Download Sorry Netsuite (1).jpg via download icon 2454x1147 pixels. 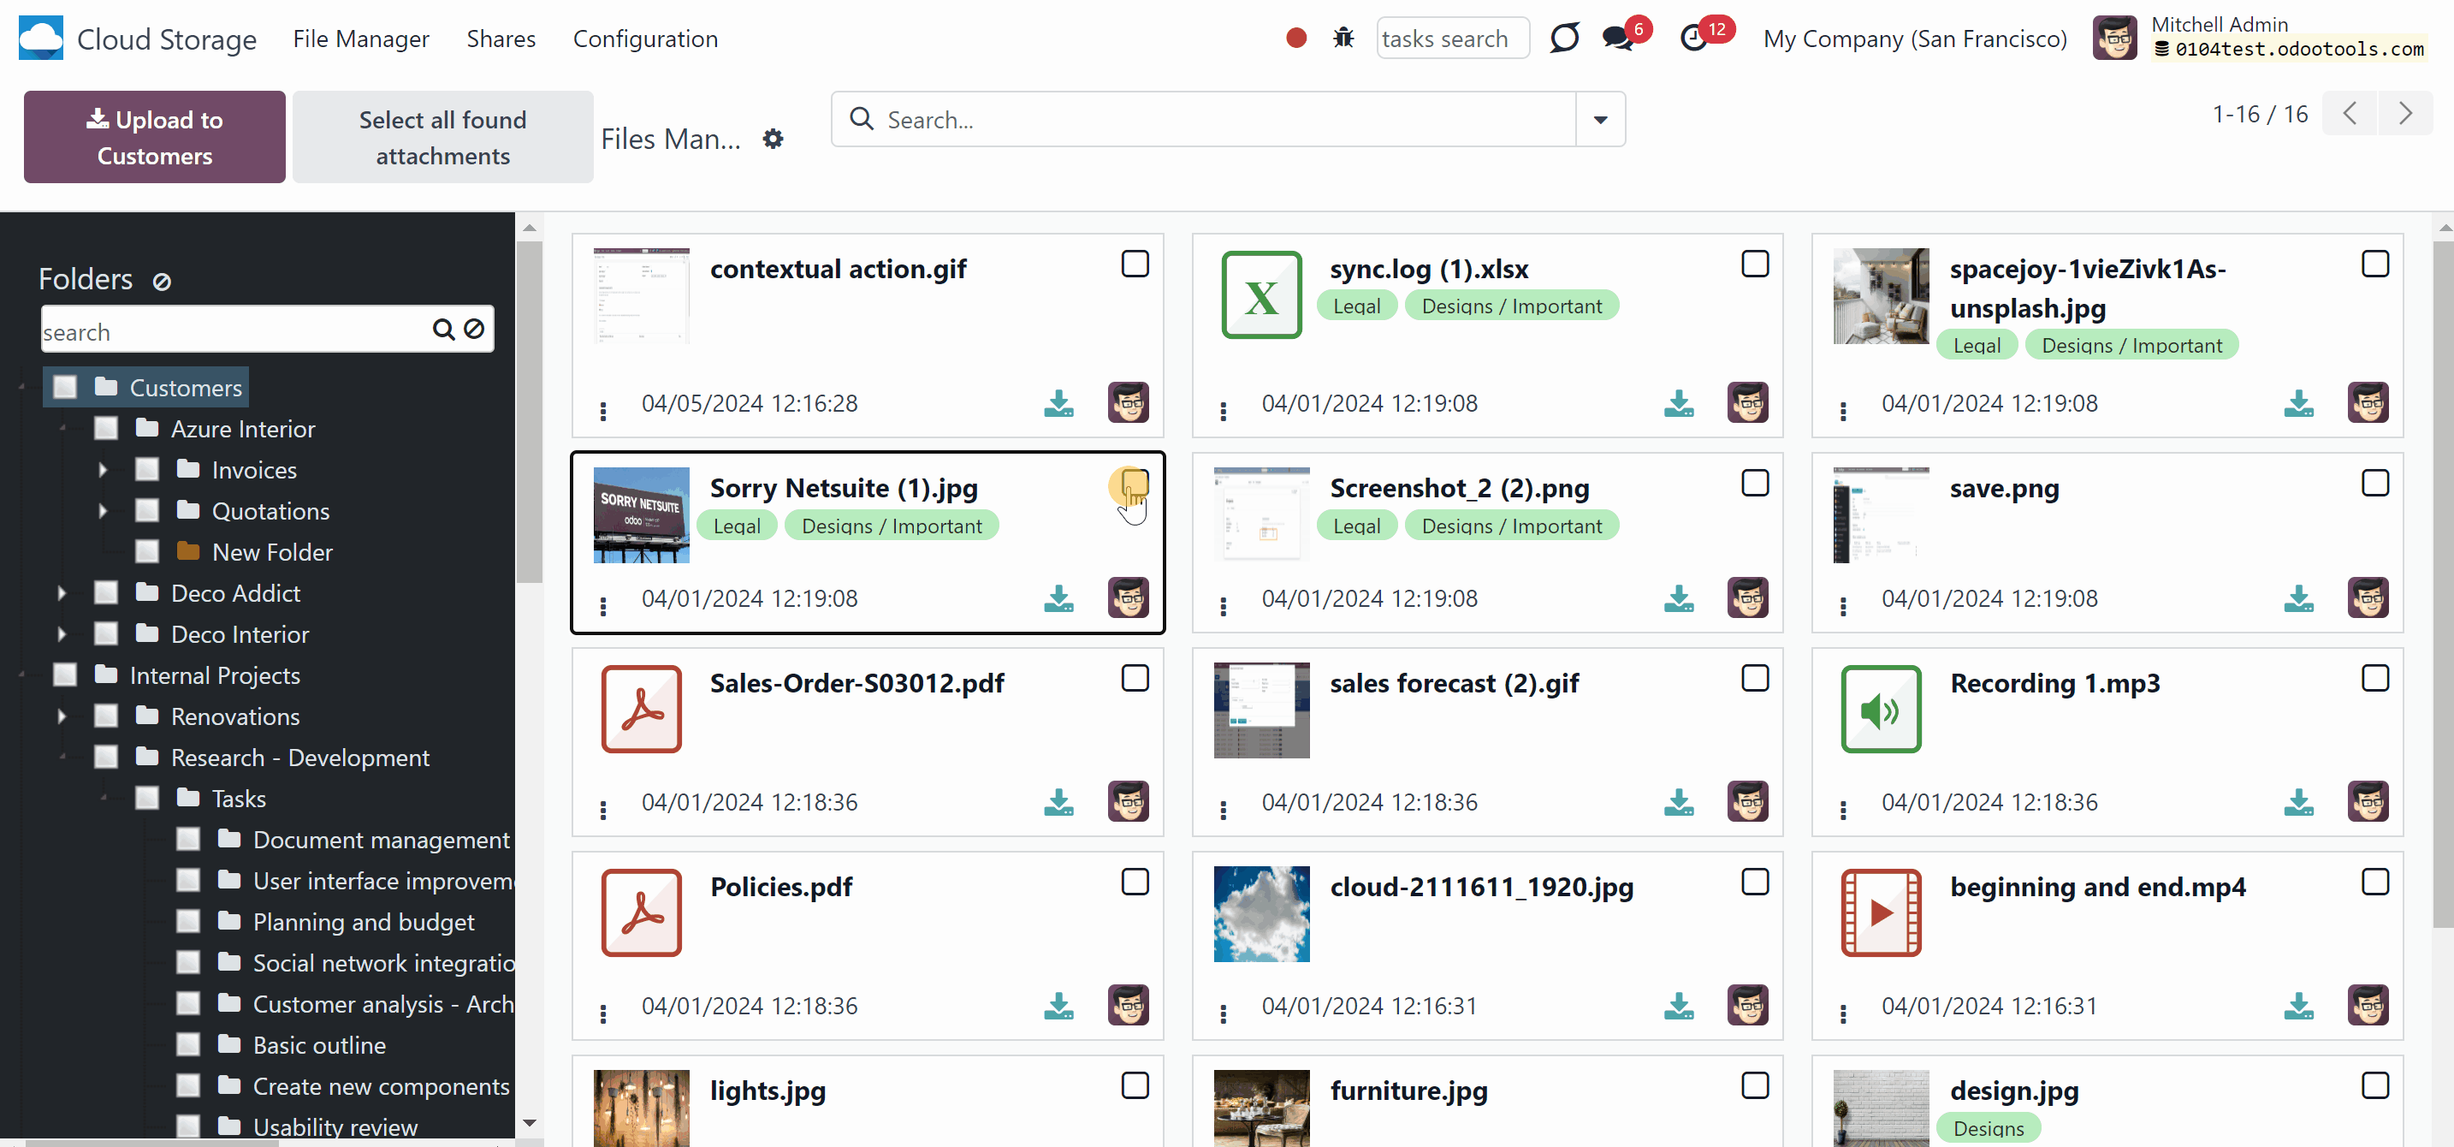coord(1058,598)
